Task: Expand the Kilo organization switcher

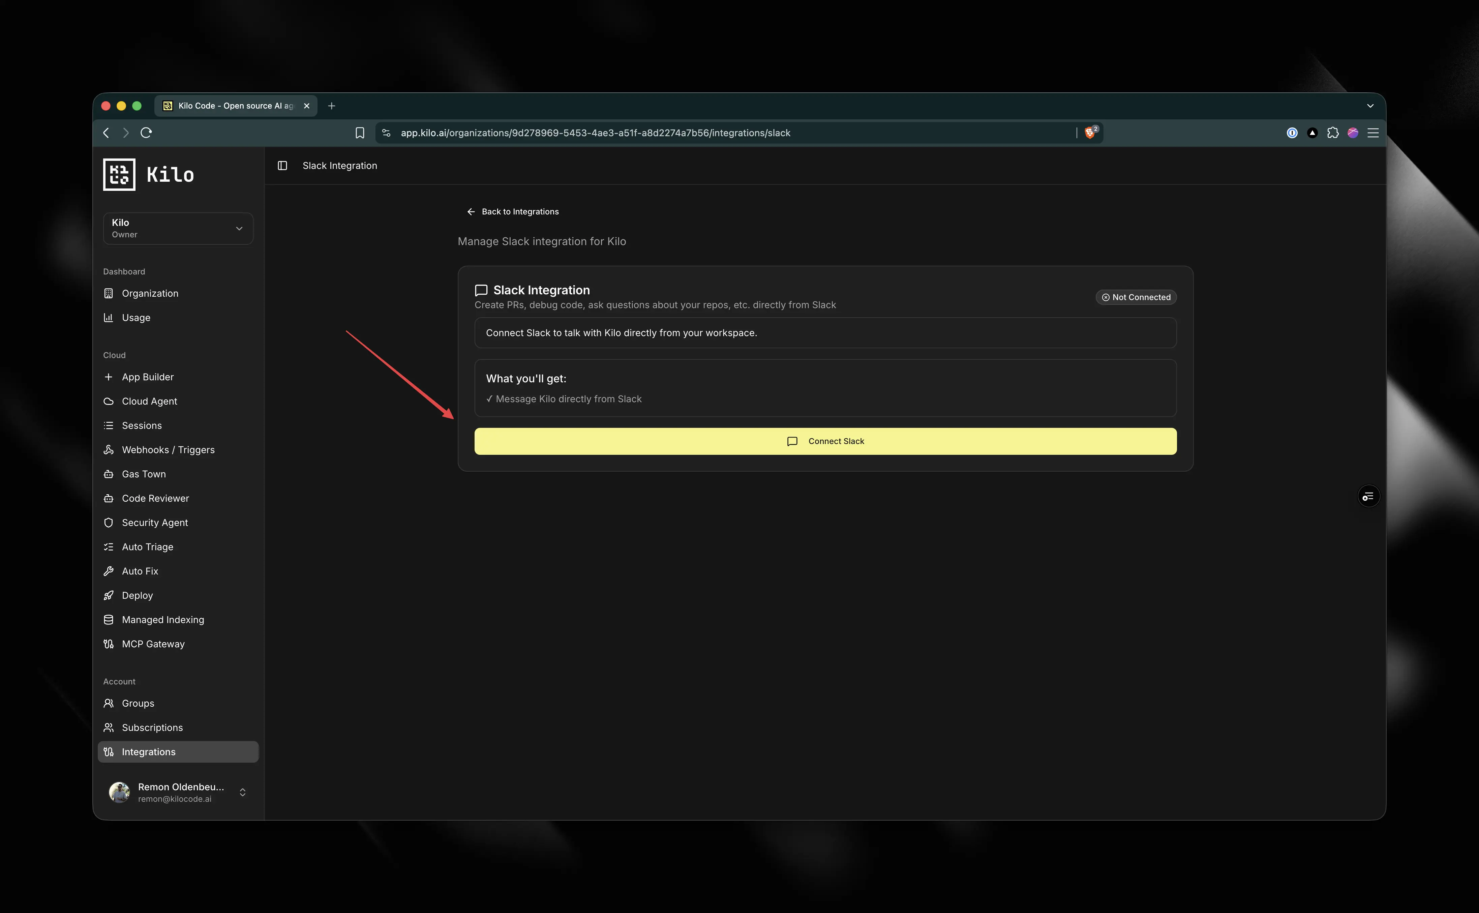Action: tap(178, 228)
